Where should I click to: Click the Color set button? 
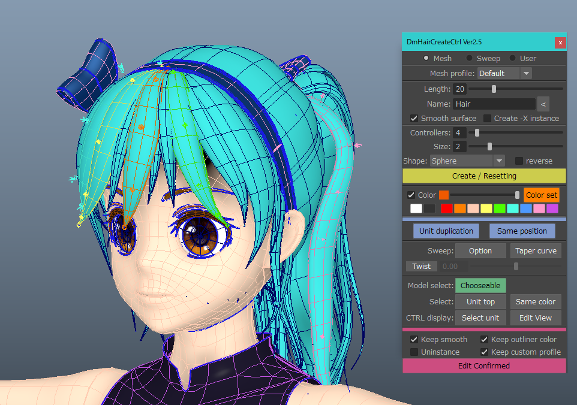point(541,195)
